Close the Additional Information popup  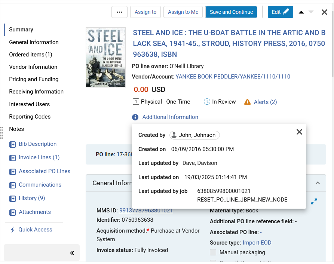point(299,132)
